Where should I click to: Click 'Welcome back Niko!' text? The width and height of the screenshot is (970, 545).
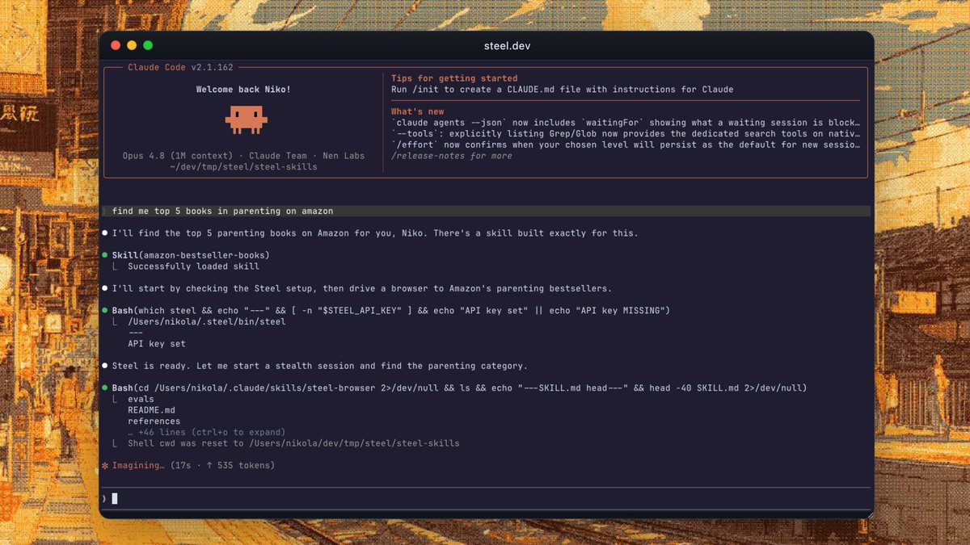[243, 90]
